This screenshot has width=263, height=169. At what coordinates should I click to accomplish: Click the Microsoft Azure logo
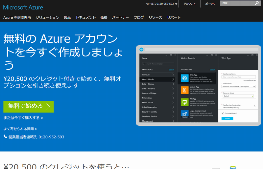[x=23, y=7]
